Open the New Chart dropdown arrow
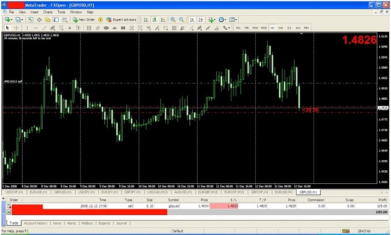 pos(12,19)
